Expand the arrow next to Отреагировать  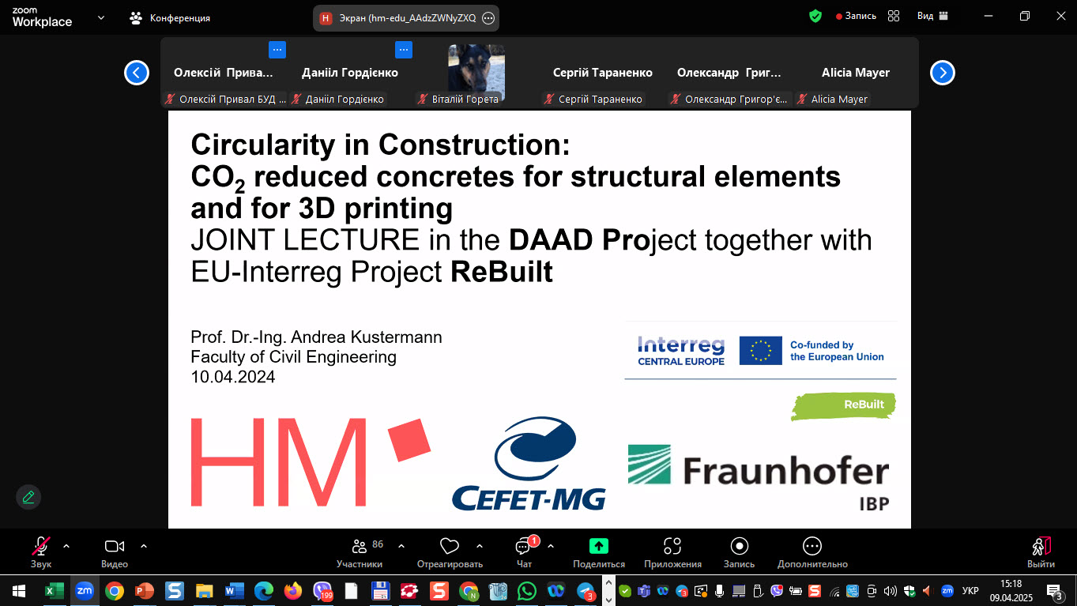(480, 546)
